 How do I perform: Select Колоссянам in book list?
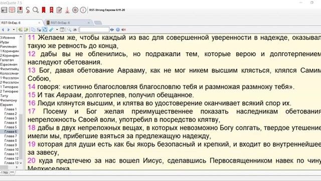click(x=10, y=73)
